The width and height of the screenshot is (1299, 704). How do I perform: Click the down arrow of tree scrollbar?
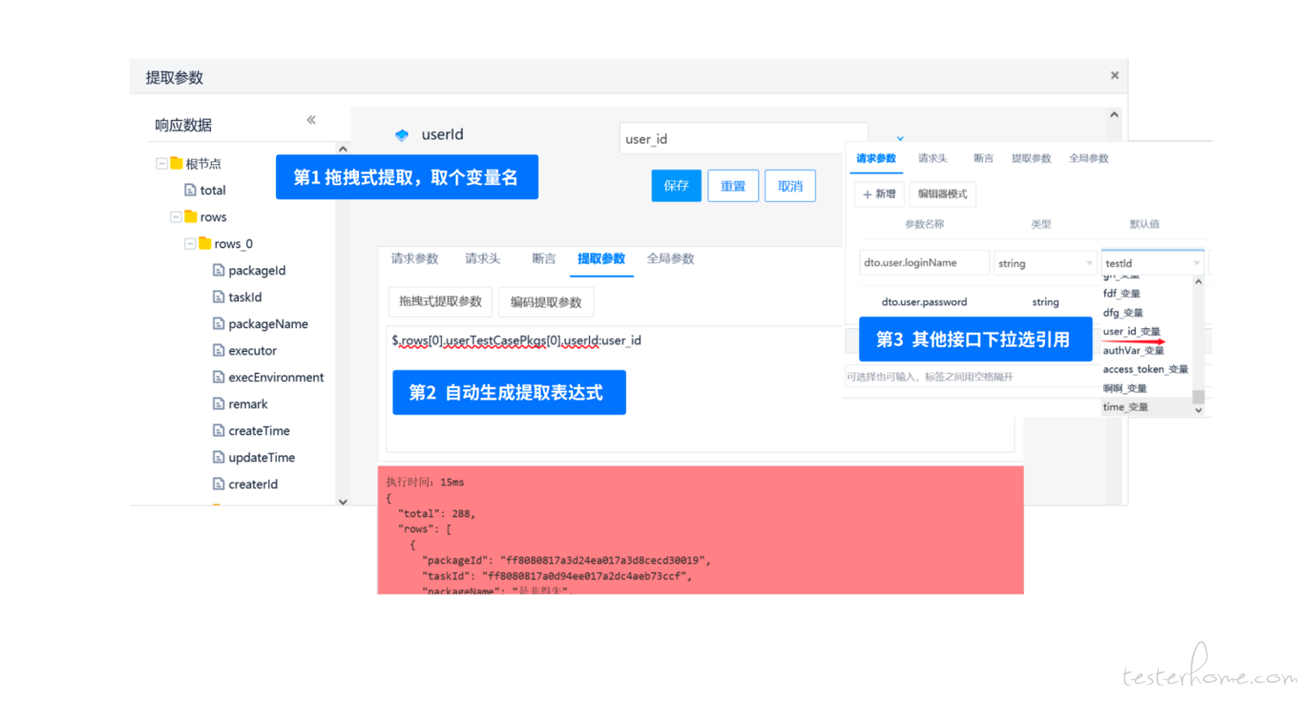click(x=343, y=500)
